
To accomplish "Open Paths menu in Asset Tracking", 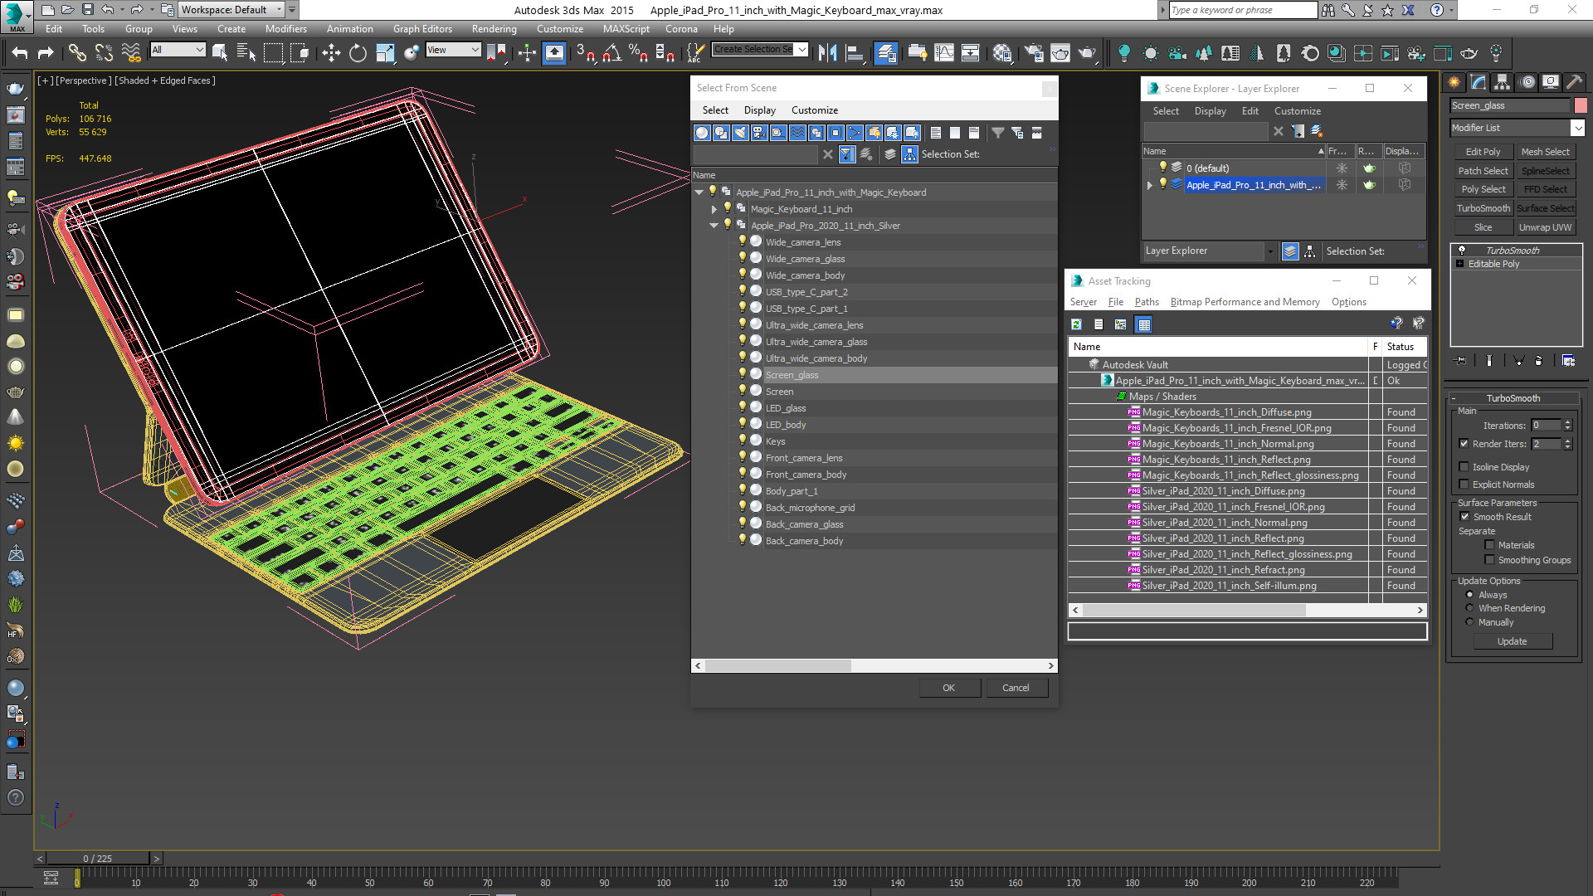I will [x=1147, y=302].
